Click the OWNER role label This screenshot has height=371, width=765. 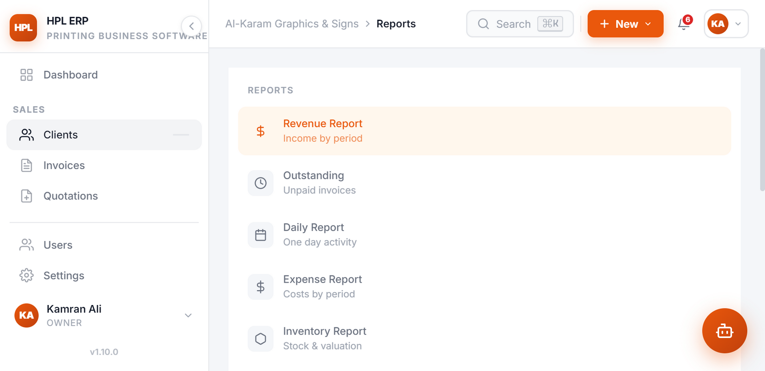pos(64,323)
